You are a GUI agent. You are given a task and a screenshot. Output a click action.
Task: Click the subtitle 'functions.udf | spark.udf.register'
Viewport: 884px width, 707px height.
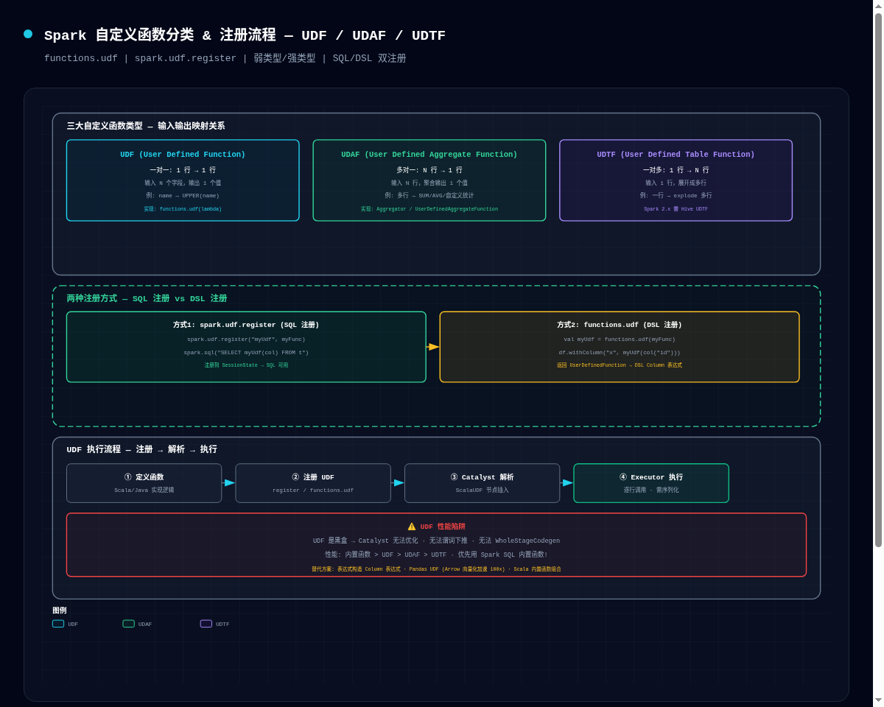[x=141, y=58]
